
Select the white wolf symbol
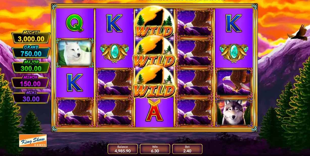point(75,53)
